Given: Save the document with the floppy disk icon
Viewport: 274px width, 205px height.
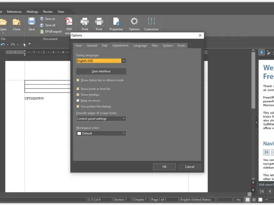Looking at the screenshot, I should tap(32, 22).
